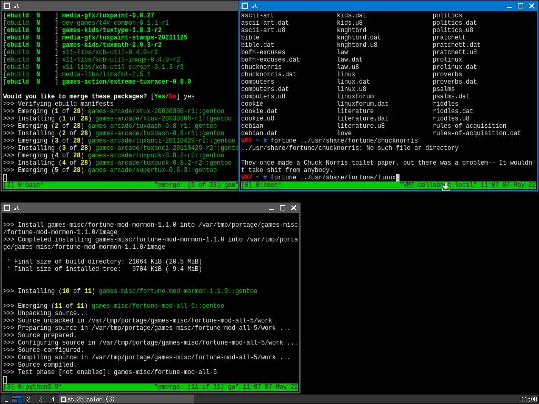Click love in the file listing

coord(344,133)
